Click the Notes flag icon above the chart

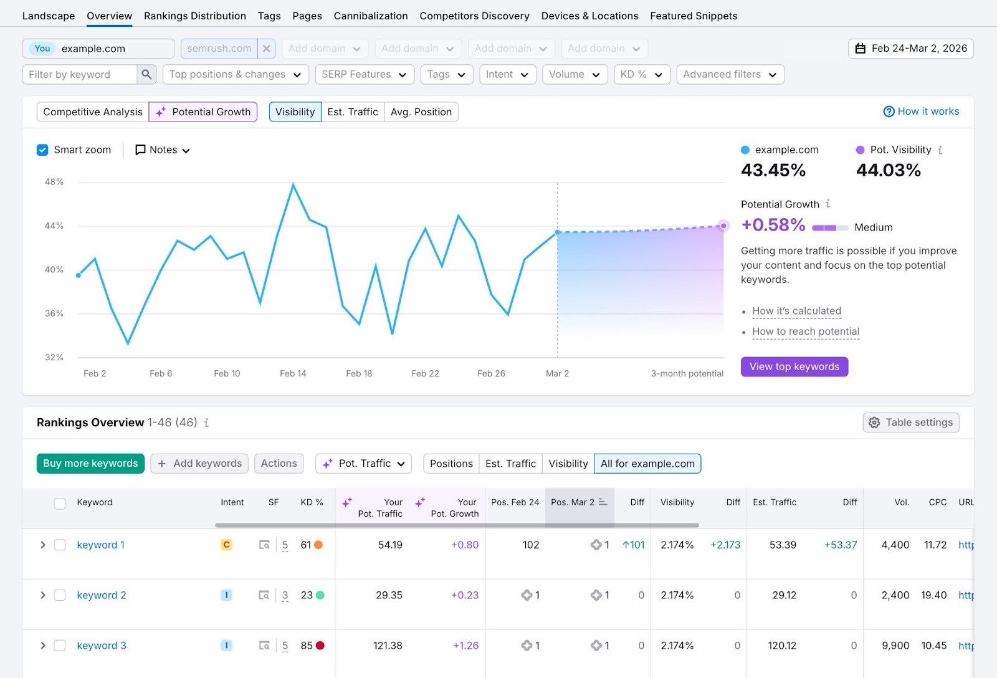click(140, 150)
